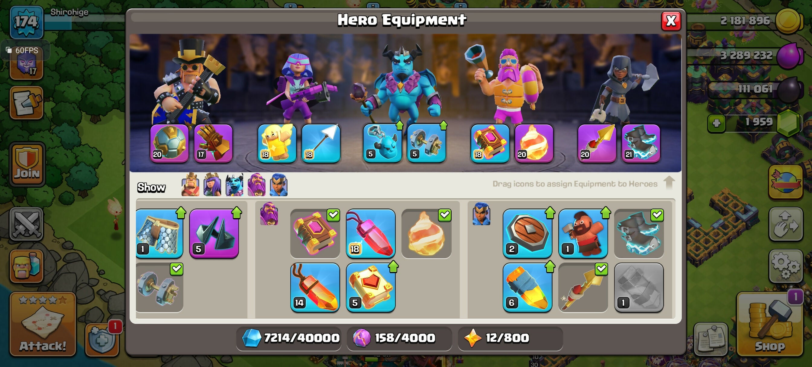Click the locked greyed-out level 1 equipment
The height and width of the screenshot is (367, 812).
pyautogui.click(x=639, y=287)
